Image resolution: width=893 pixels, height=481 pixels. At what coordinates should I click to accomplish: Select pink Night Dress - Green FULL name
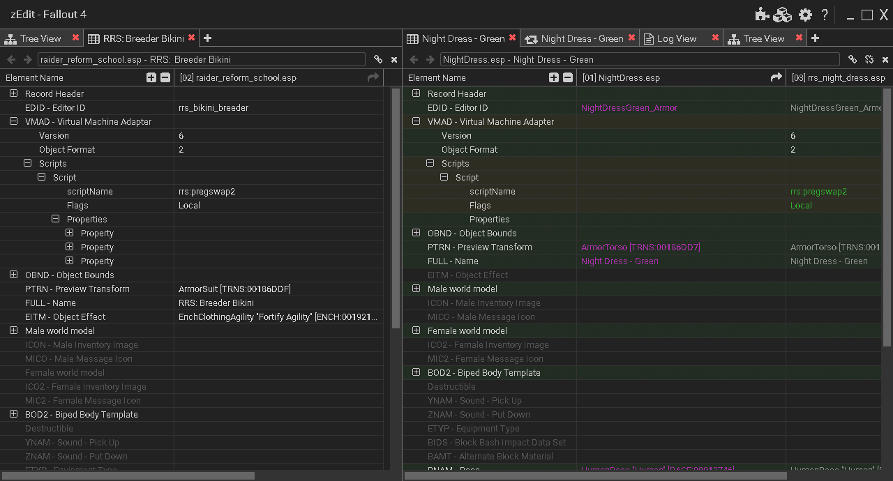620,261
